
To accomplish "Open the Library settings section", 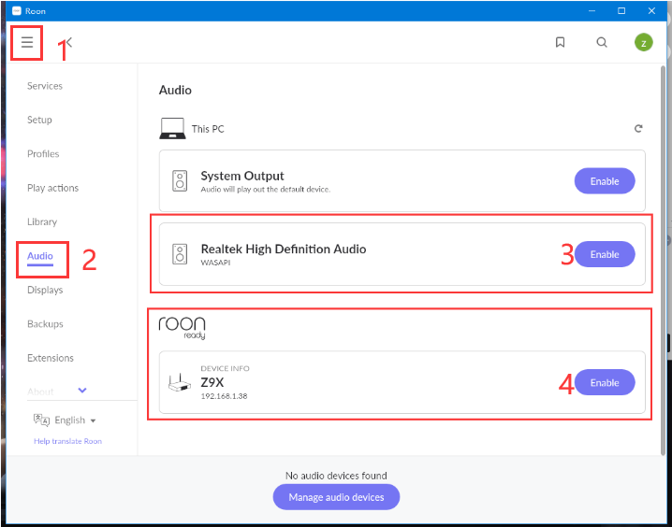I will point(42,221).
